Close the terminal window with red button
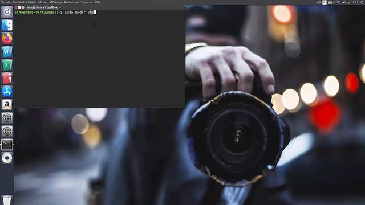This screenshot has width=365, height=205. tap(16, 7)
